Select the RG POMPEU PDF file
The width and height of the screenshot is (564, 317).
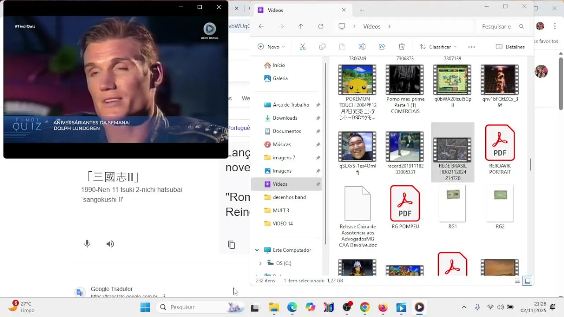coord(405,207)
